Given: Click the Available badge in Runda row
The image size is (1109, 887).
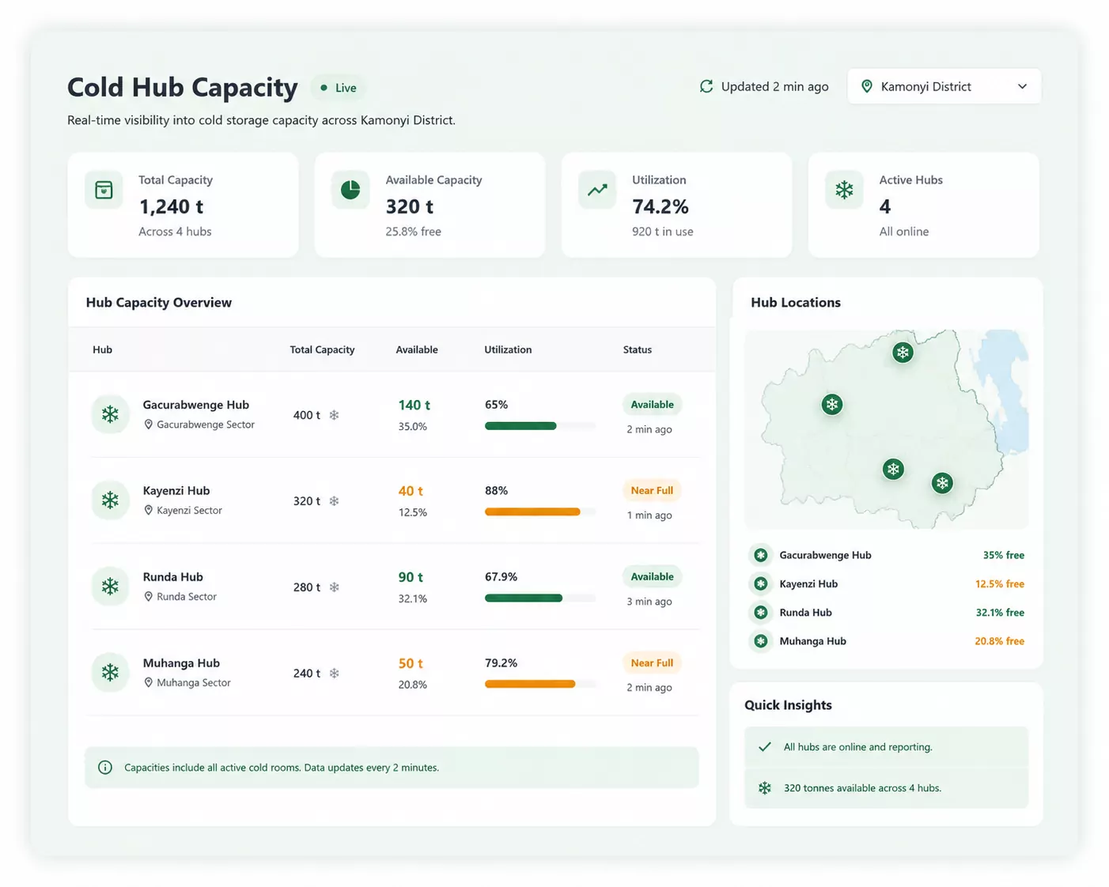Looking at the screenshot, I should pyautogui.click(x=652, y=577).
